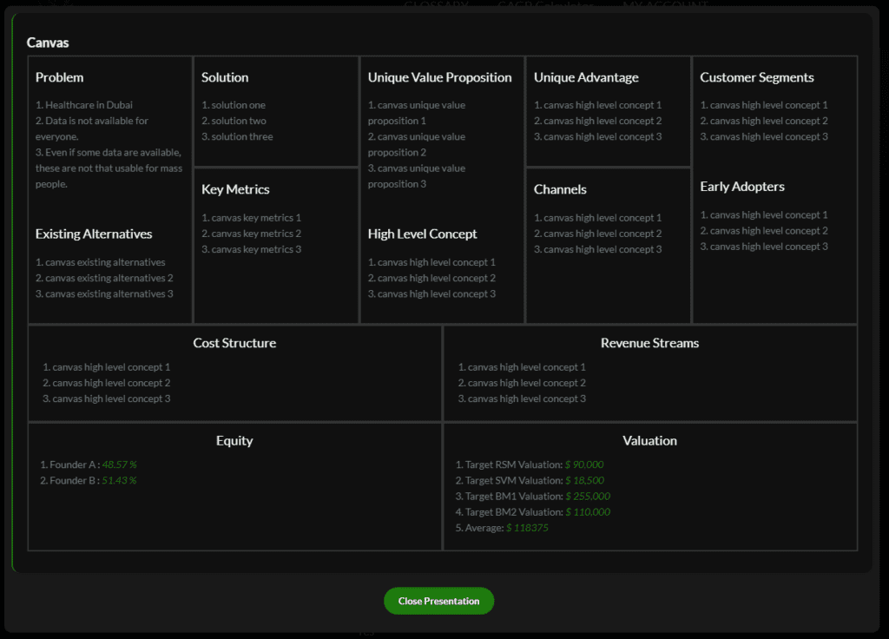Select concept 3 under Cost Structure
The image size is (889, 639).
tap(107, 399)
